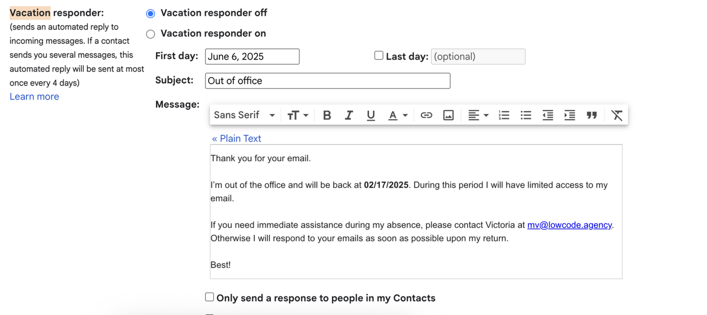Apply quote formatting to text
Viewport: 707px width, 315px height.
click(592, 115)
